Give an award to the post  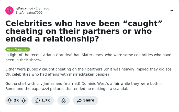point(63,100)
